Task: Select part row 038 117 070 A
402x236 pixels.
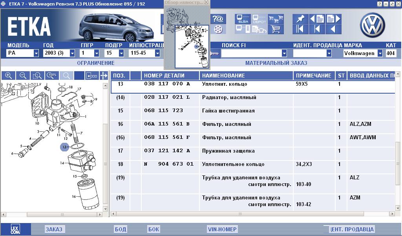Action: [x=253, y=87]
